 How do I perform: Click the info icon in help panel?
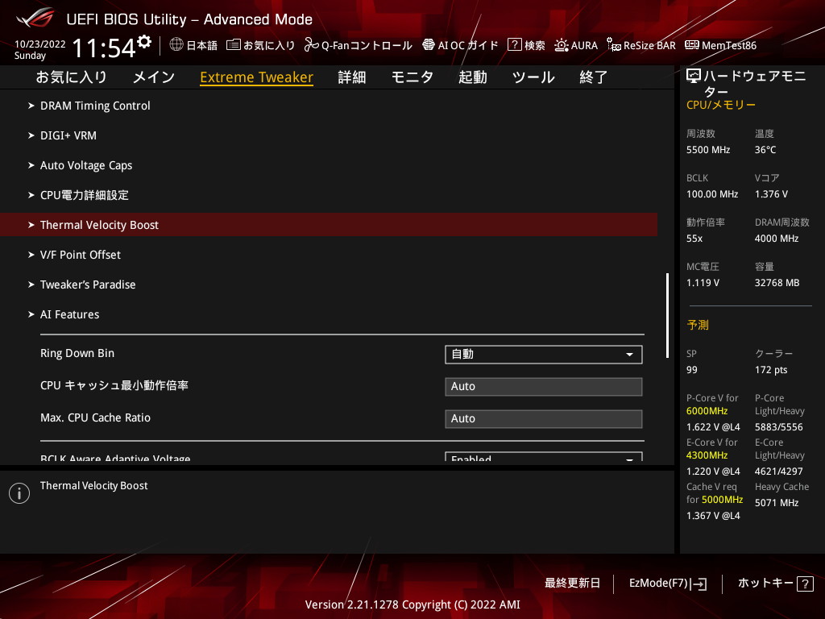19,493
